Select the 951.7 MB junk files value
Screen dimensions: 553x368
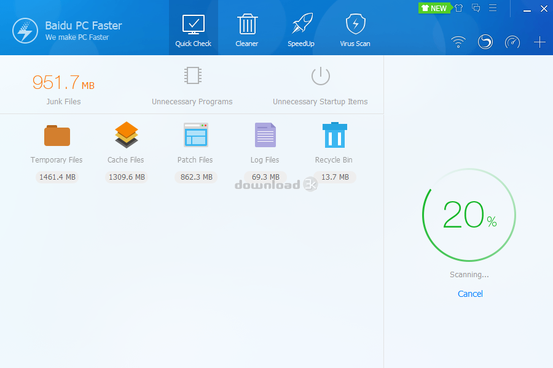[63, 82]
